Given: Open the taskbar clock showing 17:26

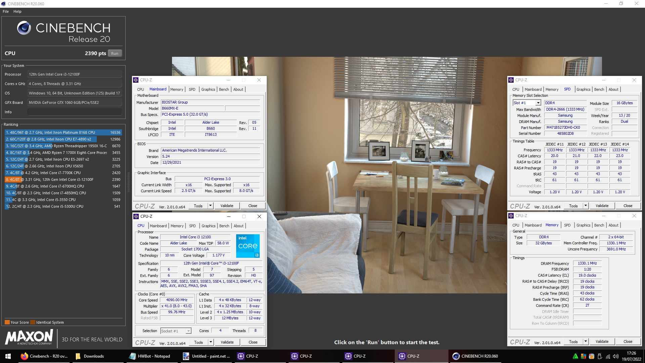Looking at the screenshot, I should coord(631,356).
